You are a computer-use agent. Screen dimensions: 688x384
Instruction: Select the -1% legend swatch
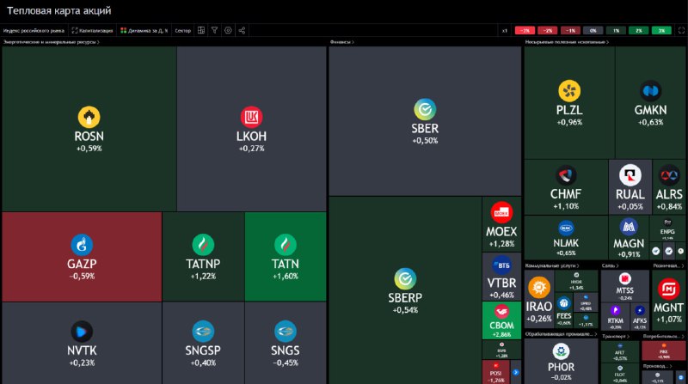[x=570, y=31]
